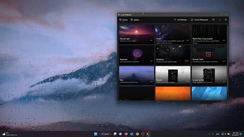Select the Medusae wallpaper thumbnail
The height and width of the screenshot is (137, 244).
pyautogui.click(x=136, y=55)
